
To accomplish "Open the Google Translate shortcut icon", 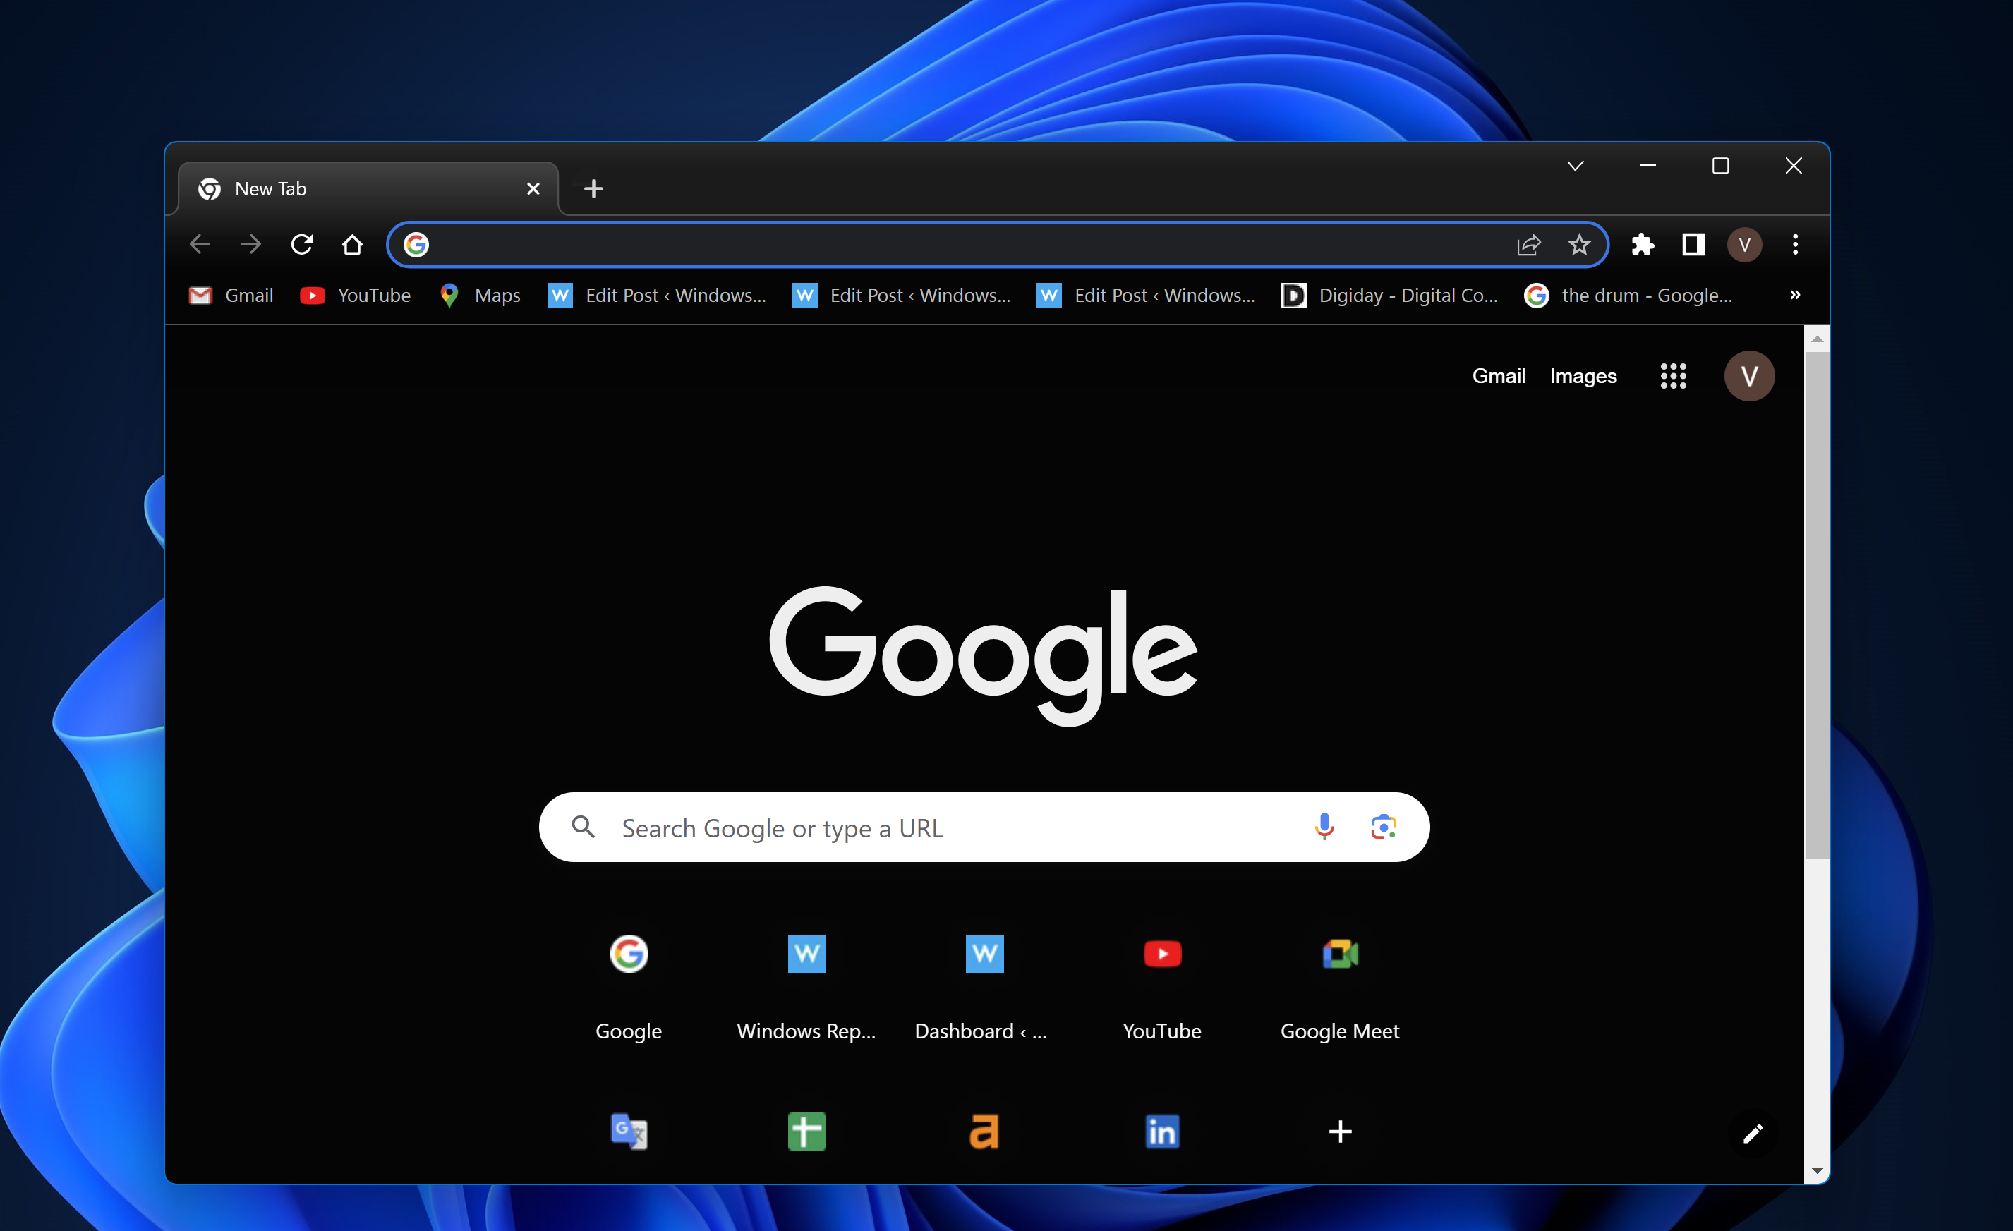I will click(629, 1132).
